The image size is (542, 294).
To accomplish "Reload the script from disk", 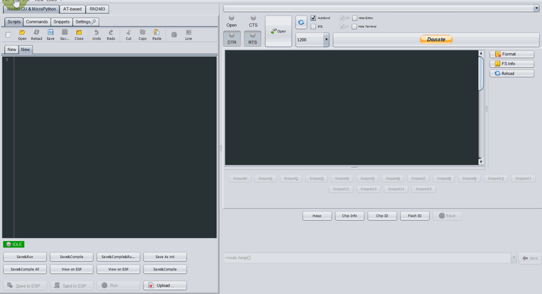I will click(37, 35).
